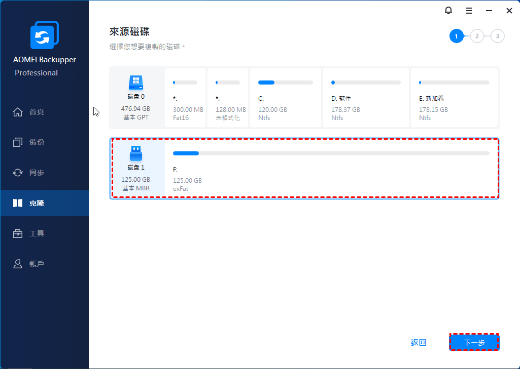Screen dimensions: 520x369
Task: Select the 128.00 MB 未格式化 partition
Action: coord(228,98)
